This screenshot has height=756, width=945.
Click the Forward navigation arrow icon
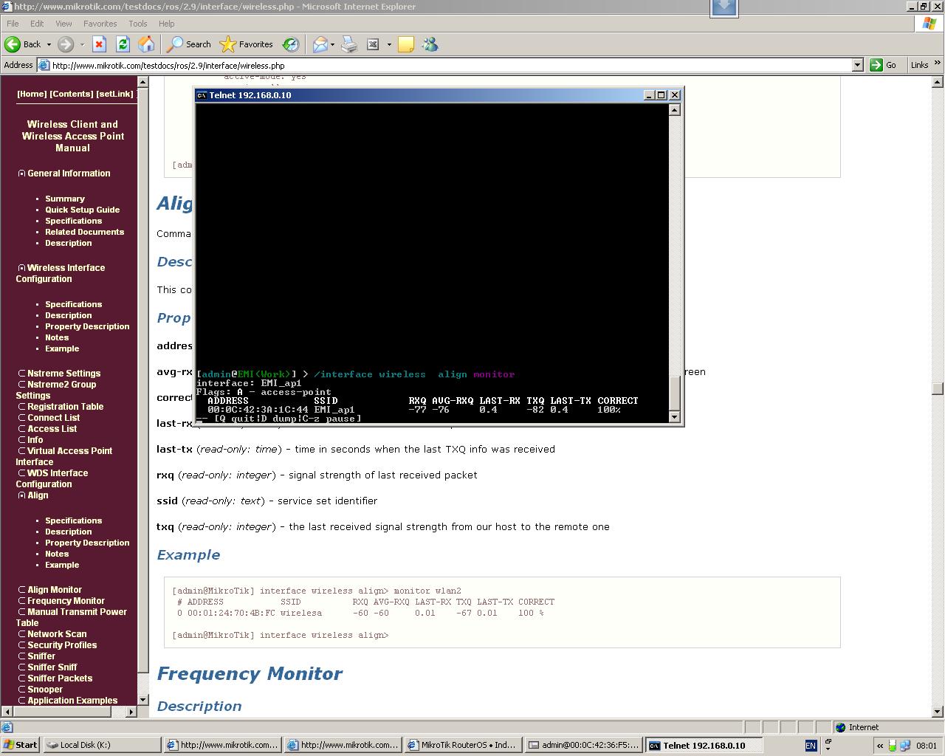coord(66,44)
